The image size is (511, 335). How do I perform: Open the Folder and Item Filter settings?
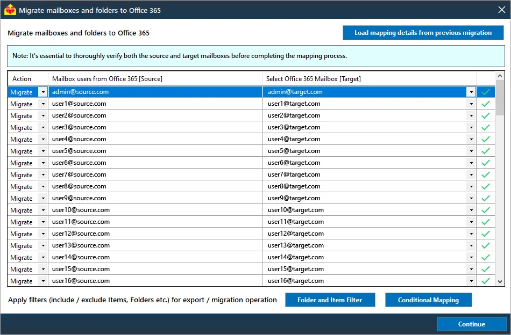[330, 300]
